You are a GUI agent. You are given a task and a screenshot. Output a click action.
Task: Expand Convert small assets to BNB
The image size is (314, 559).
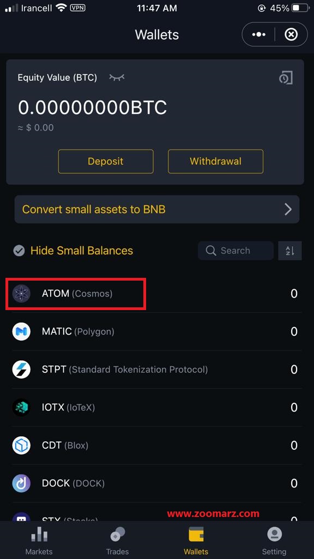tap(156, 209)
